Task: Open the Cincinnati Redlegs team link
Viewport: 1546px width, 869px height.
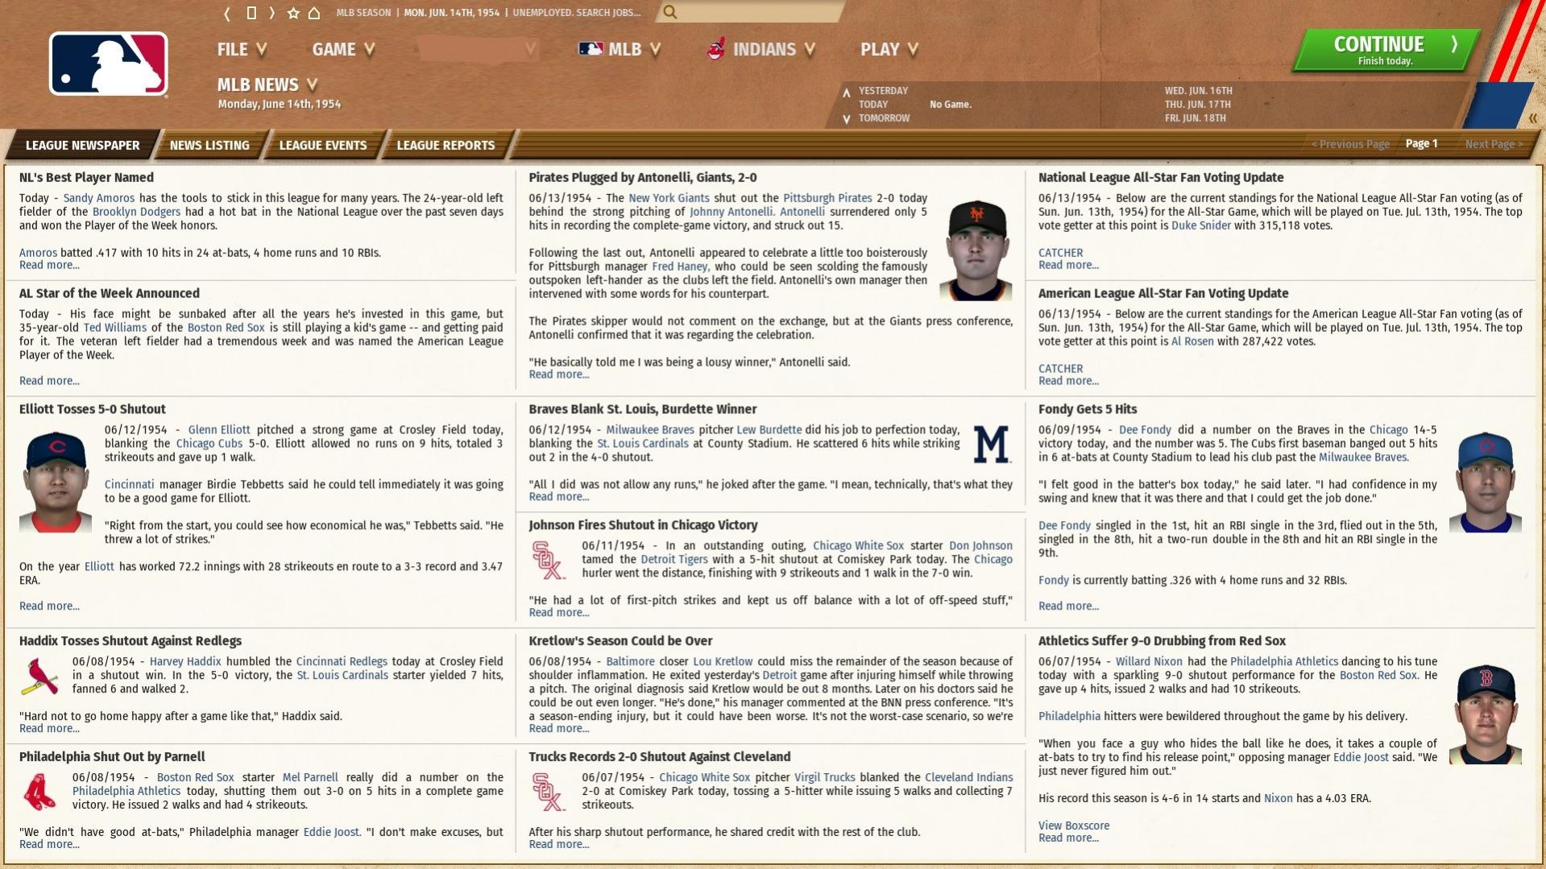Action: pos(342,662)
